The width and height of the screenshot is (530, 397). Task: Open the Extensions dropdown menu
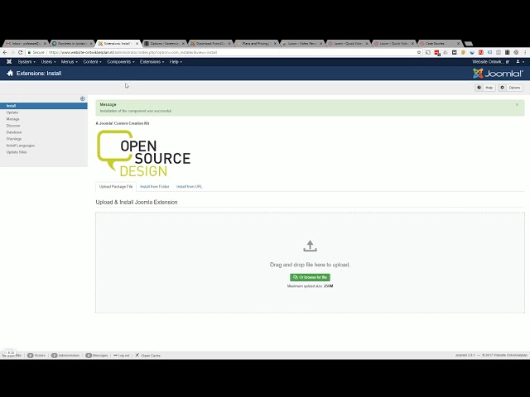152,62
